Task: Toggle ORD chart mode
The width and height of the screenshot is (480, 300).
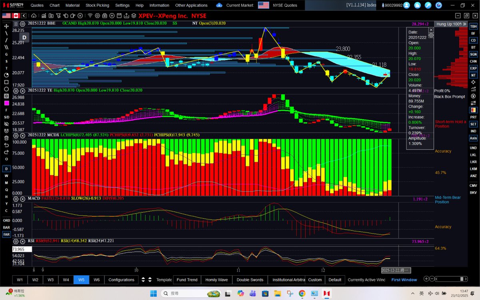Action: click(x=6, y=220)
